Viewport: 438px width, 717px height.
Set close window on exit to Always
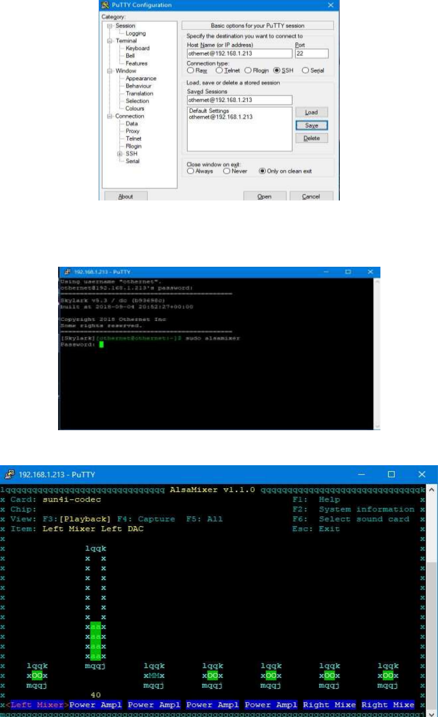point(190,171)
